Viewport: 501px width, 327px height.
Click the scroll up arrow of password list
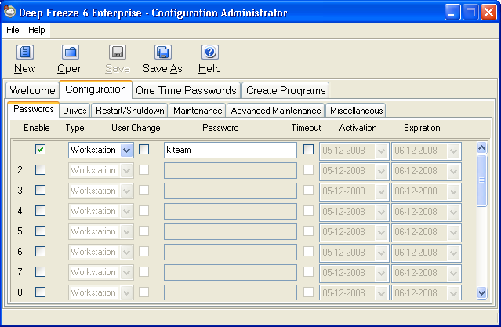click(482, 148)
